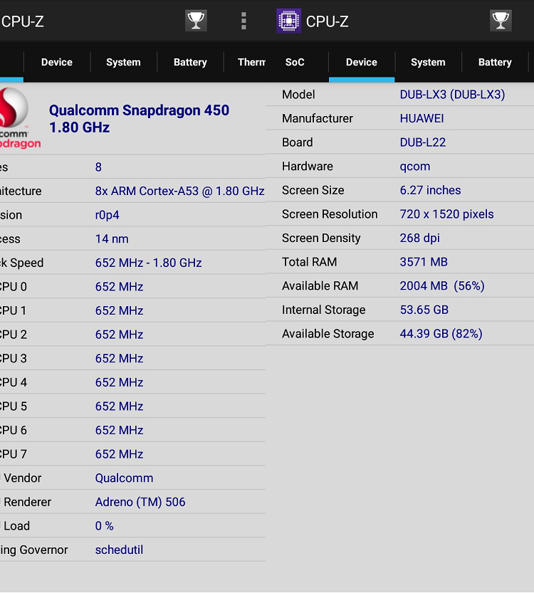Open the System tab in right panel
This screenshot has height=593, width=534.
428,63
